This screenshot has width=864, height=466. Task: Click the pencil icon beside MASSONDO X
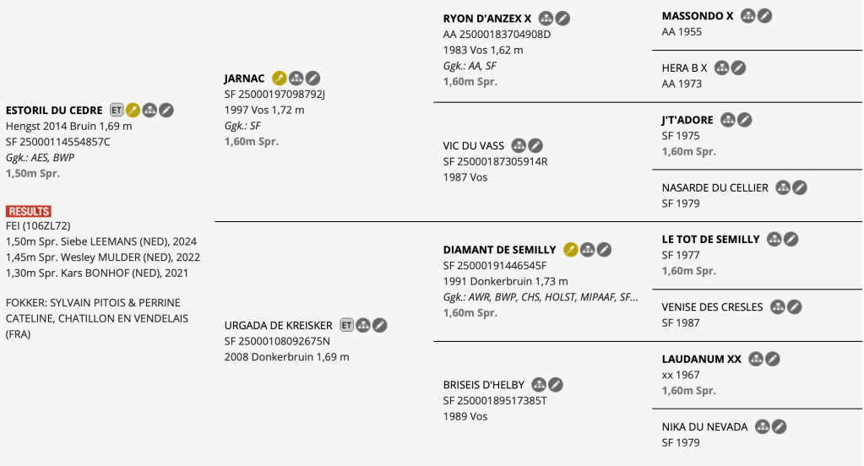tap(764, 15)
